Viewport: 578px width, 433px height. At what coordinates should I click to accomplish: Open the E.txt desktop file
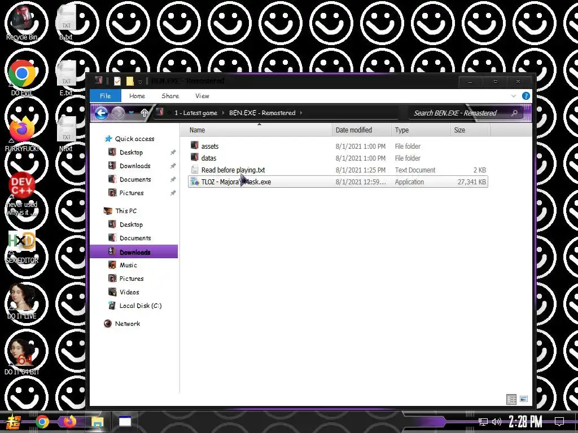click(x=67, y=78)
